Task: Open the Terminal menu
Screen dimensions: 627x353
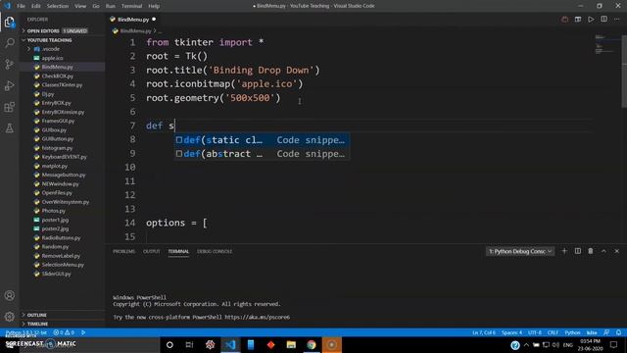Action: coord(131,6)
